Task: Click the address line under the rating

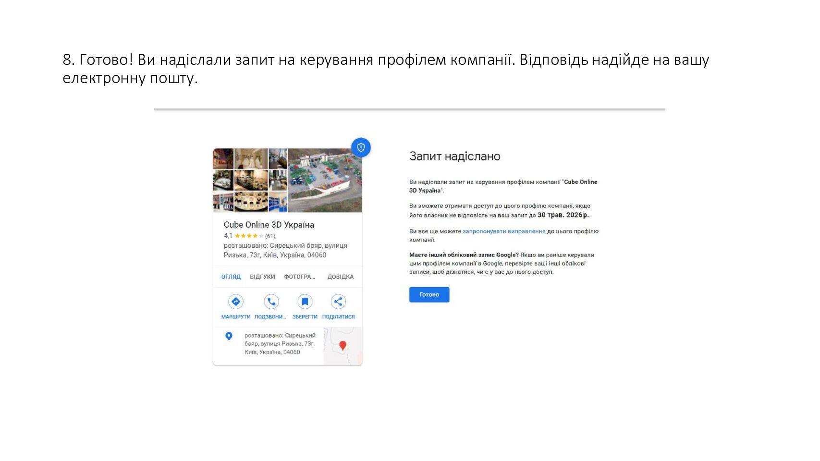Action: point(285,250)
